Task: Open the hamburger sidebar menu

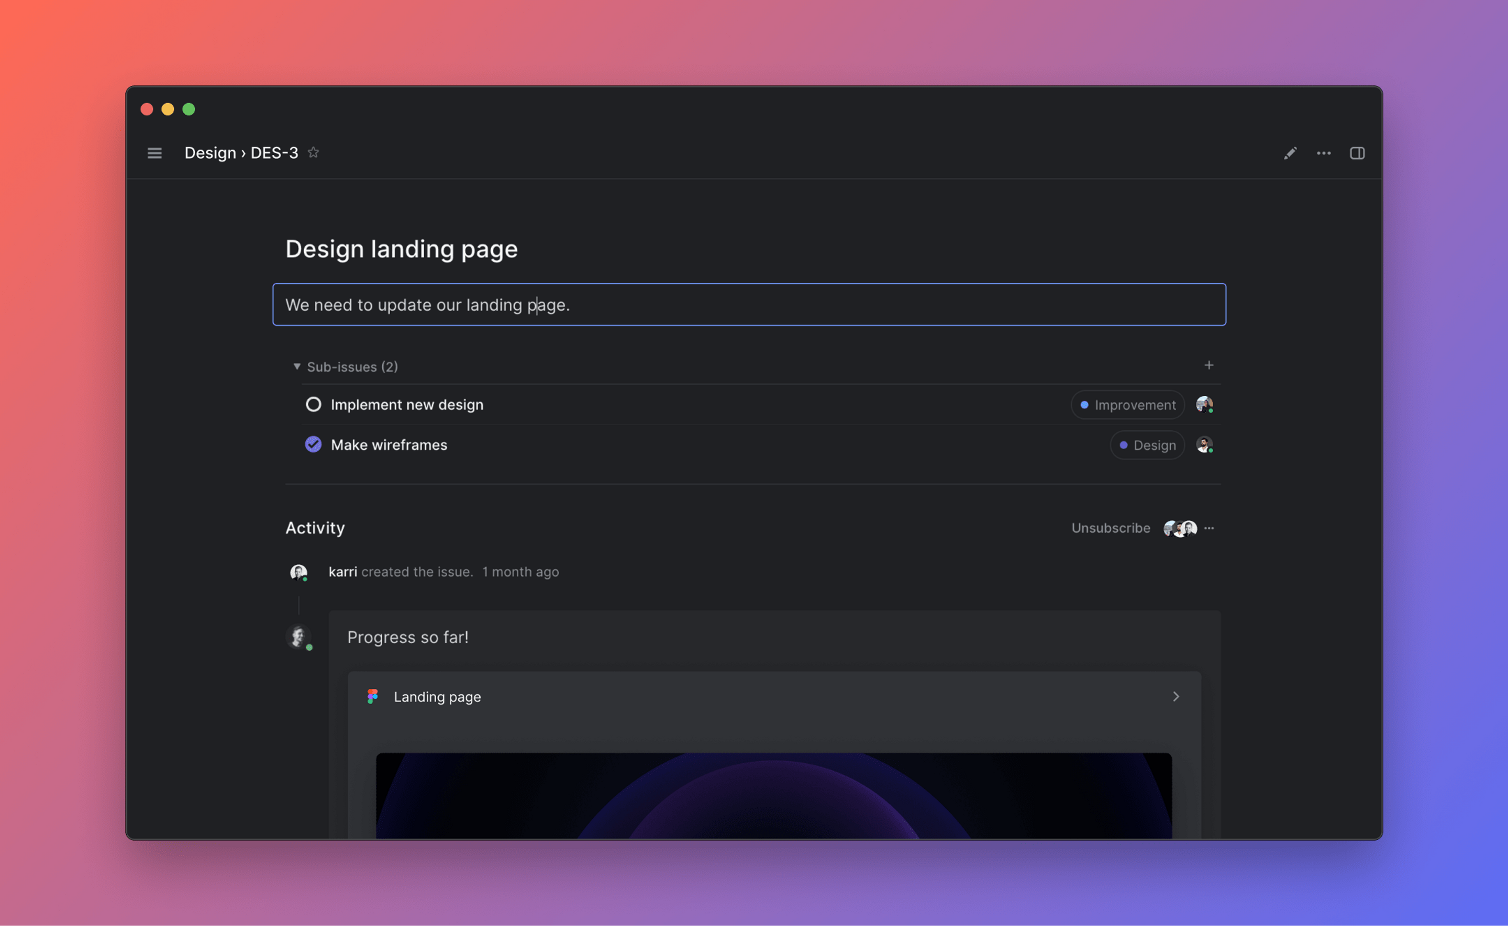Action: pos(154,153)
